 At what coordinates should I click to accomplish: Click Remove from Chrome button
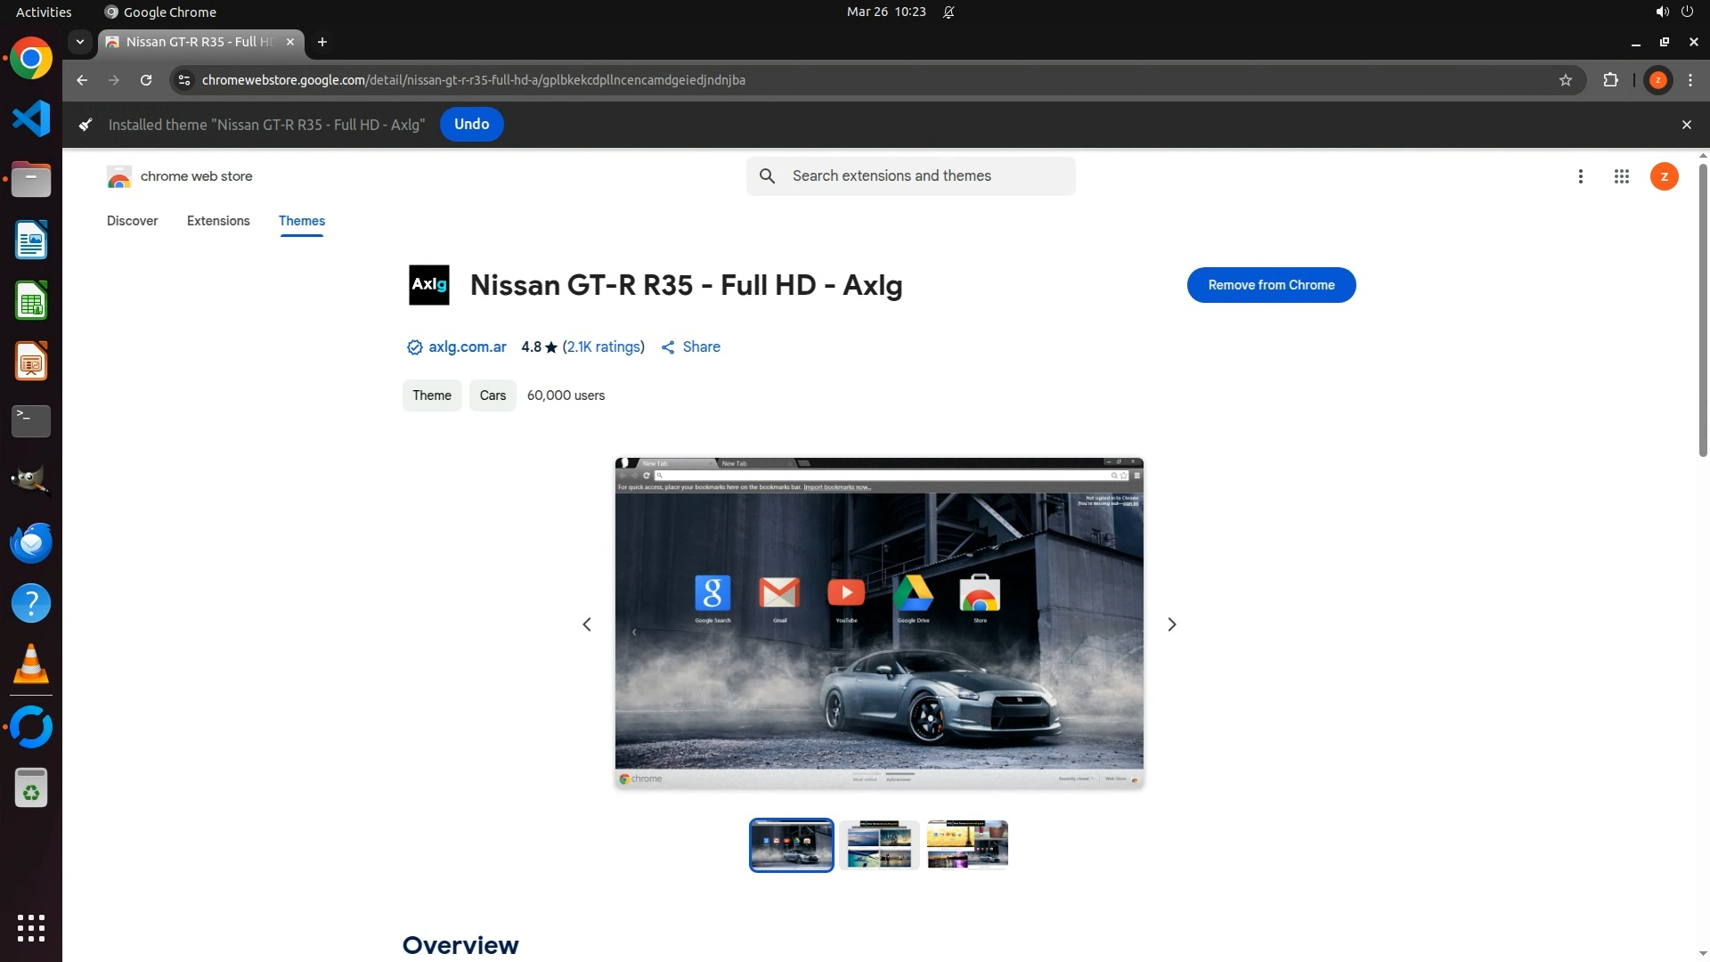[1271, 285]
